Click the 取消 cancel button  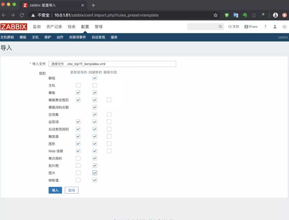point(72,190)
